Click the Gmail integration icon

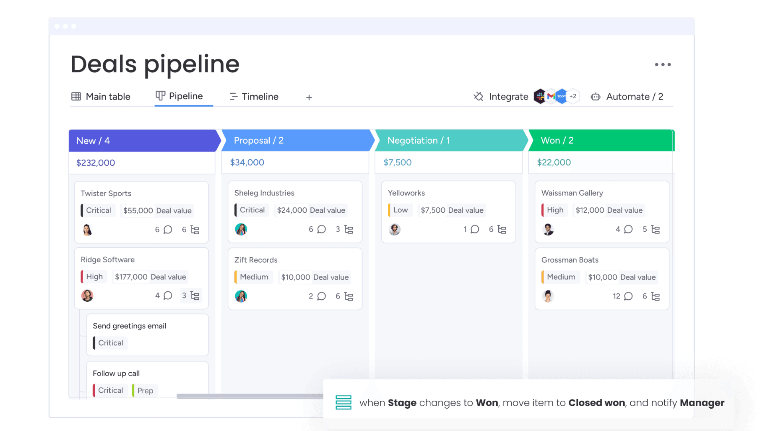551,96
